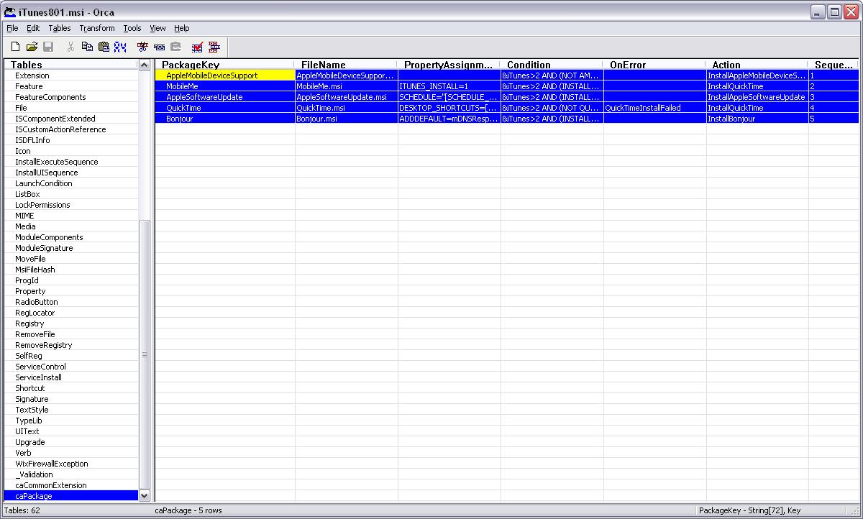
Task: Click the Validate checkmark icon
Action: coord(197,47)
